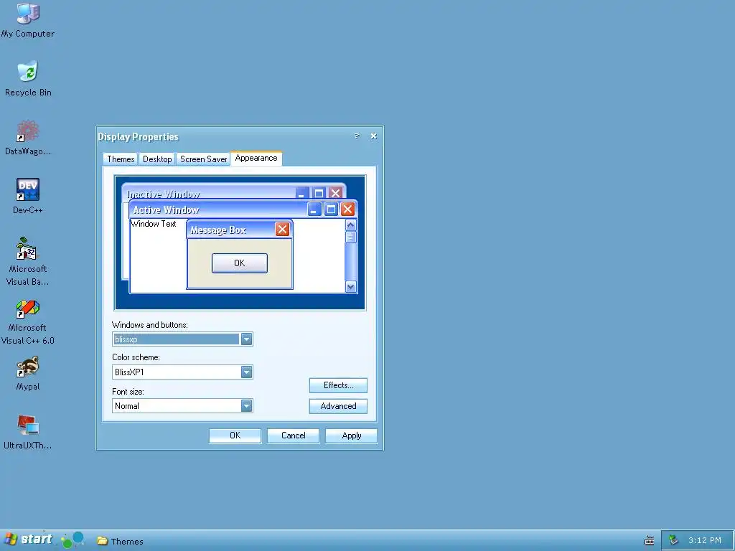Click the preview OK button in Message Box
The height and width of the screenshot is (551, 735).
pyautogui.click(x=240, y=263)
